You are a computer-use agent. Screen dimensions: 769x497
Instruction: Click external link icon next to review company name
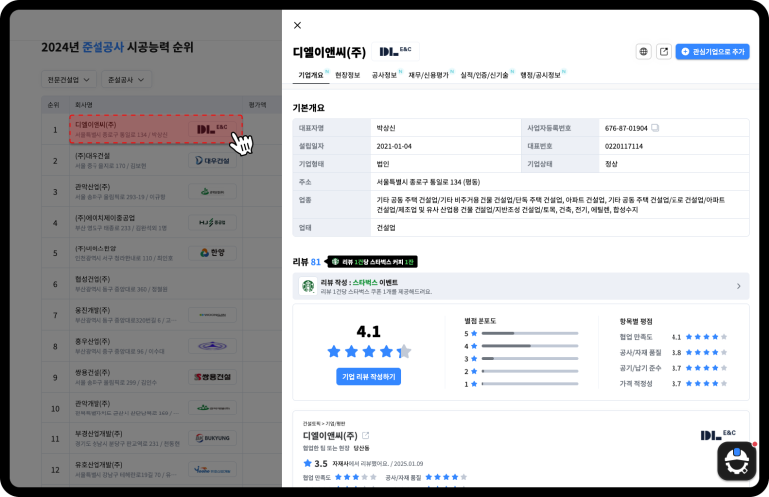tap(365, 435)
